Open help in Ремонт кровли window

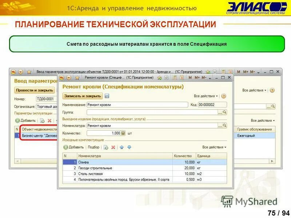224,96
